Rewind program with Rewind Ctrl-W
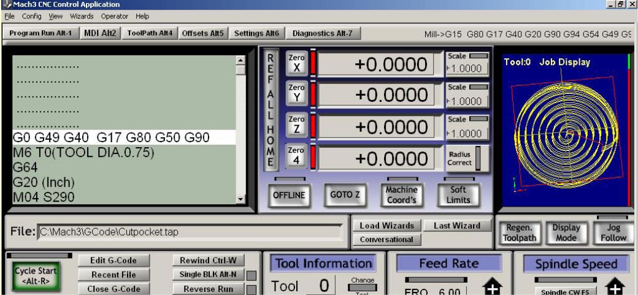The width and height of the screenshot is (638, 295). (208, 261)
